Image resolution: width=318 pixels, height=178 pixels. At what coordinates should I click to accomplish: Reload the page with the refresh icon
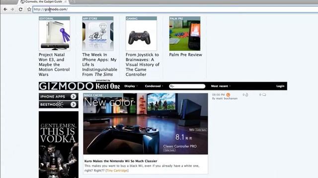point(20,9)
